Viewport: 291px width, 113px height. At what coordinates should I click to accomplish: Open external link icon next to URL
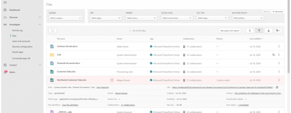[x=277, y=87]
